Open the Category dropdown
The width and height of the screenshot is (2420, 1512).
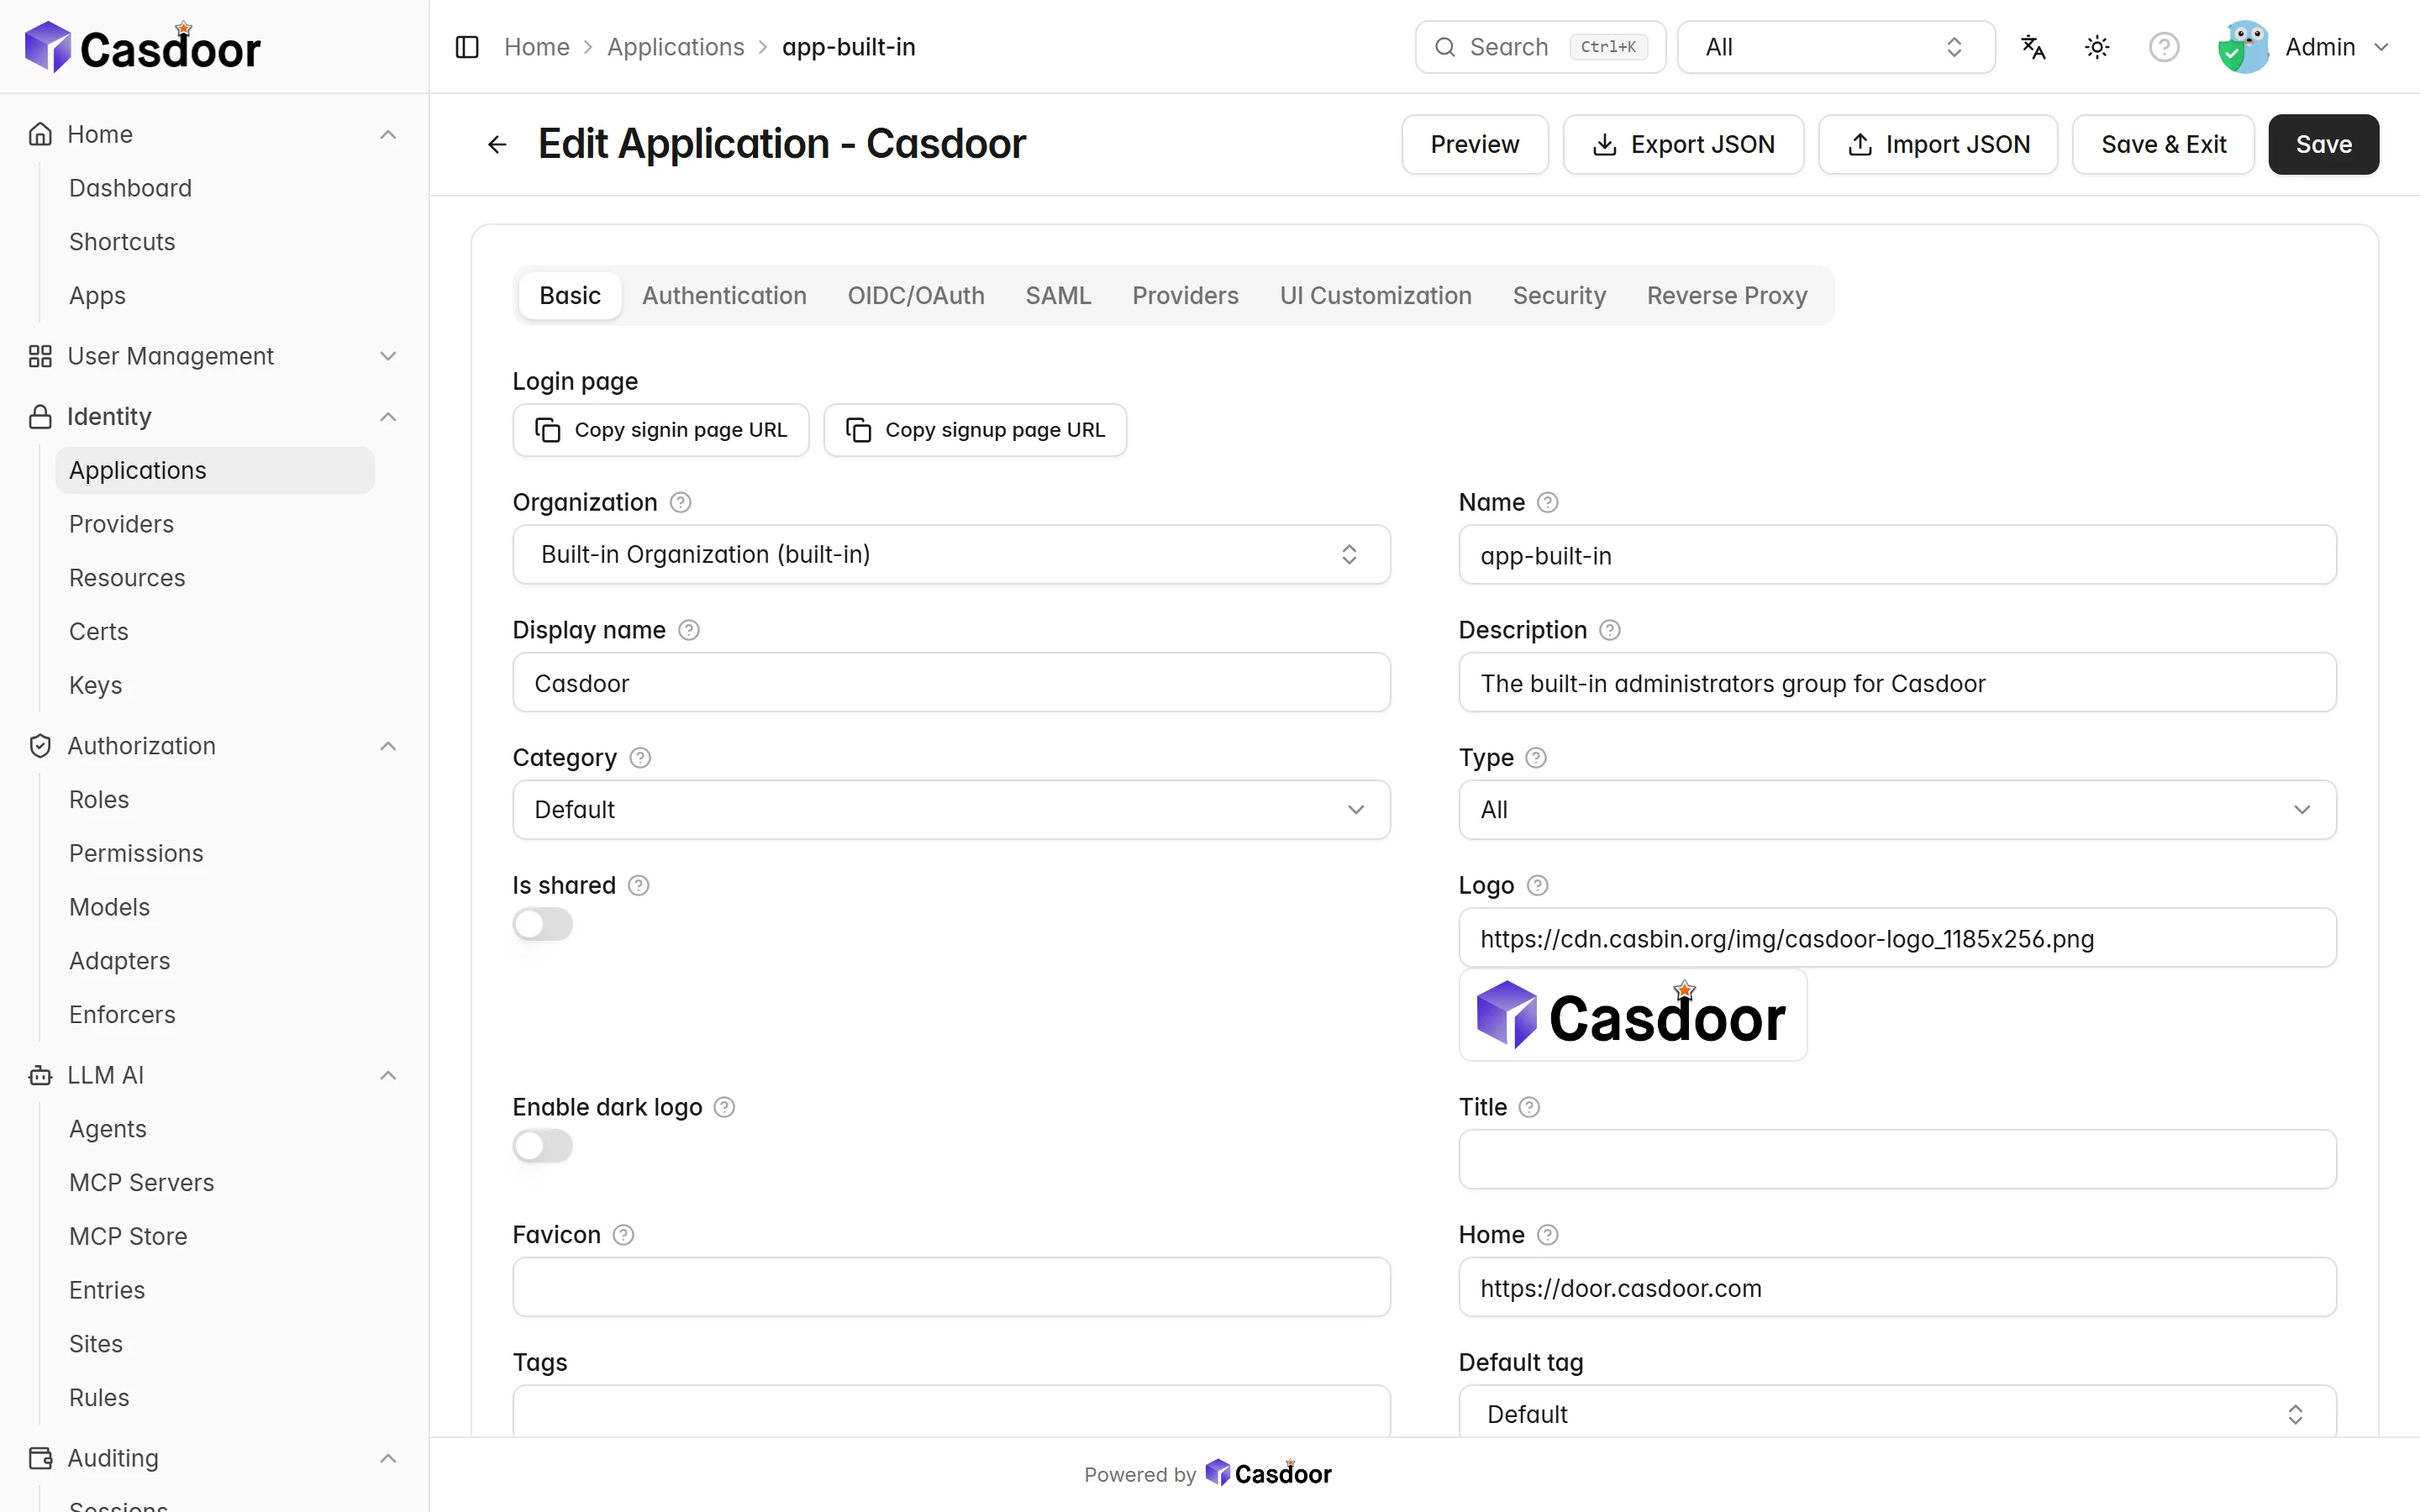click(x=951, y=810)
